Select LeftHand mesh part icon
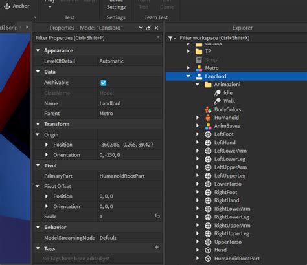Screen dimensions: 307x265 pos(208,143)
